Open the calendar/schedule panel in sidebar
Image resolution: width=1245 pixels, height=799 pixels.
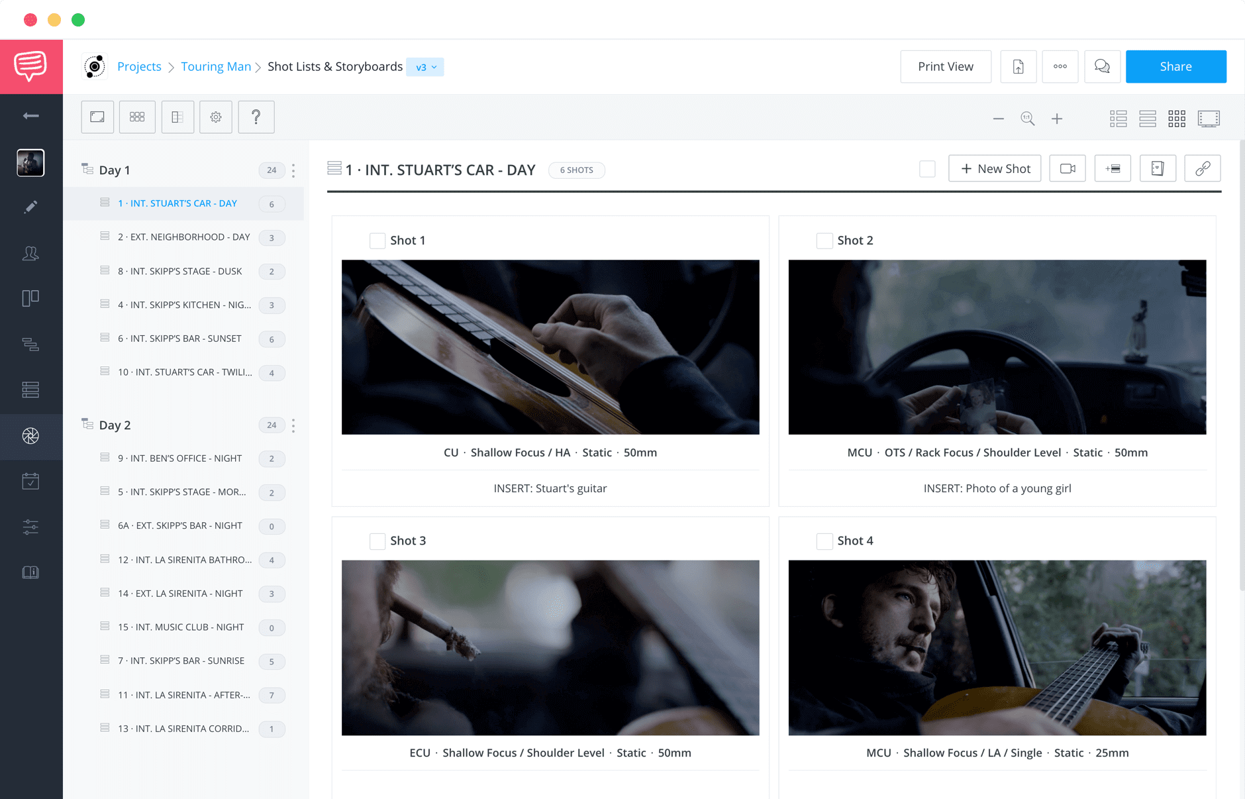30,482
